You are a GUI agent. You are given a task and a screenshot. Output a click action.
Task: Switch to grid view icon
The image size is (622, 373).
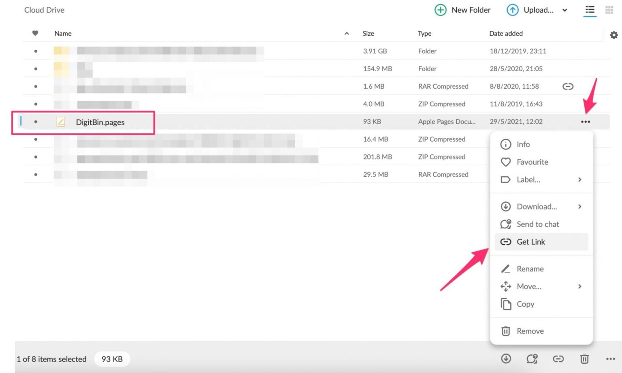coord(609,10)
